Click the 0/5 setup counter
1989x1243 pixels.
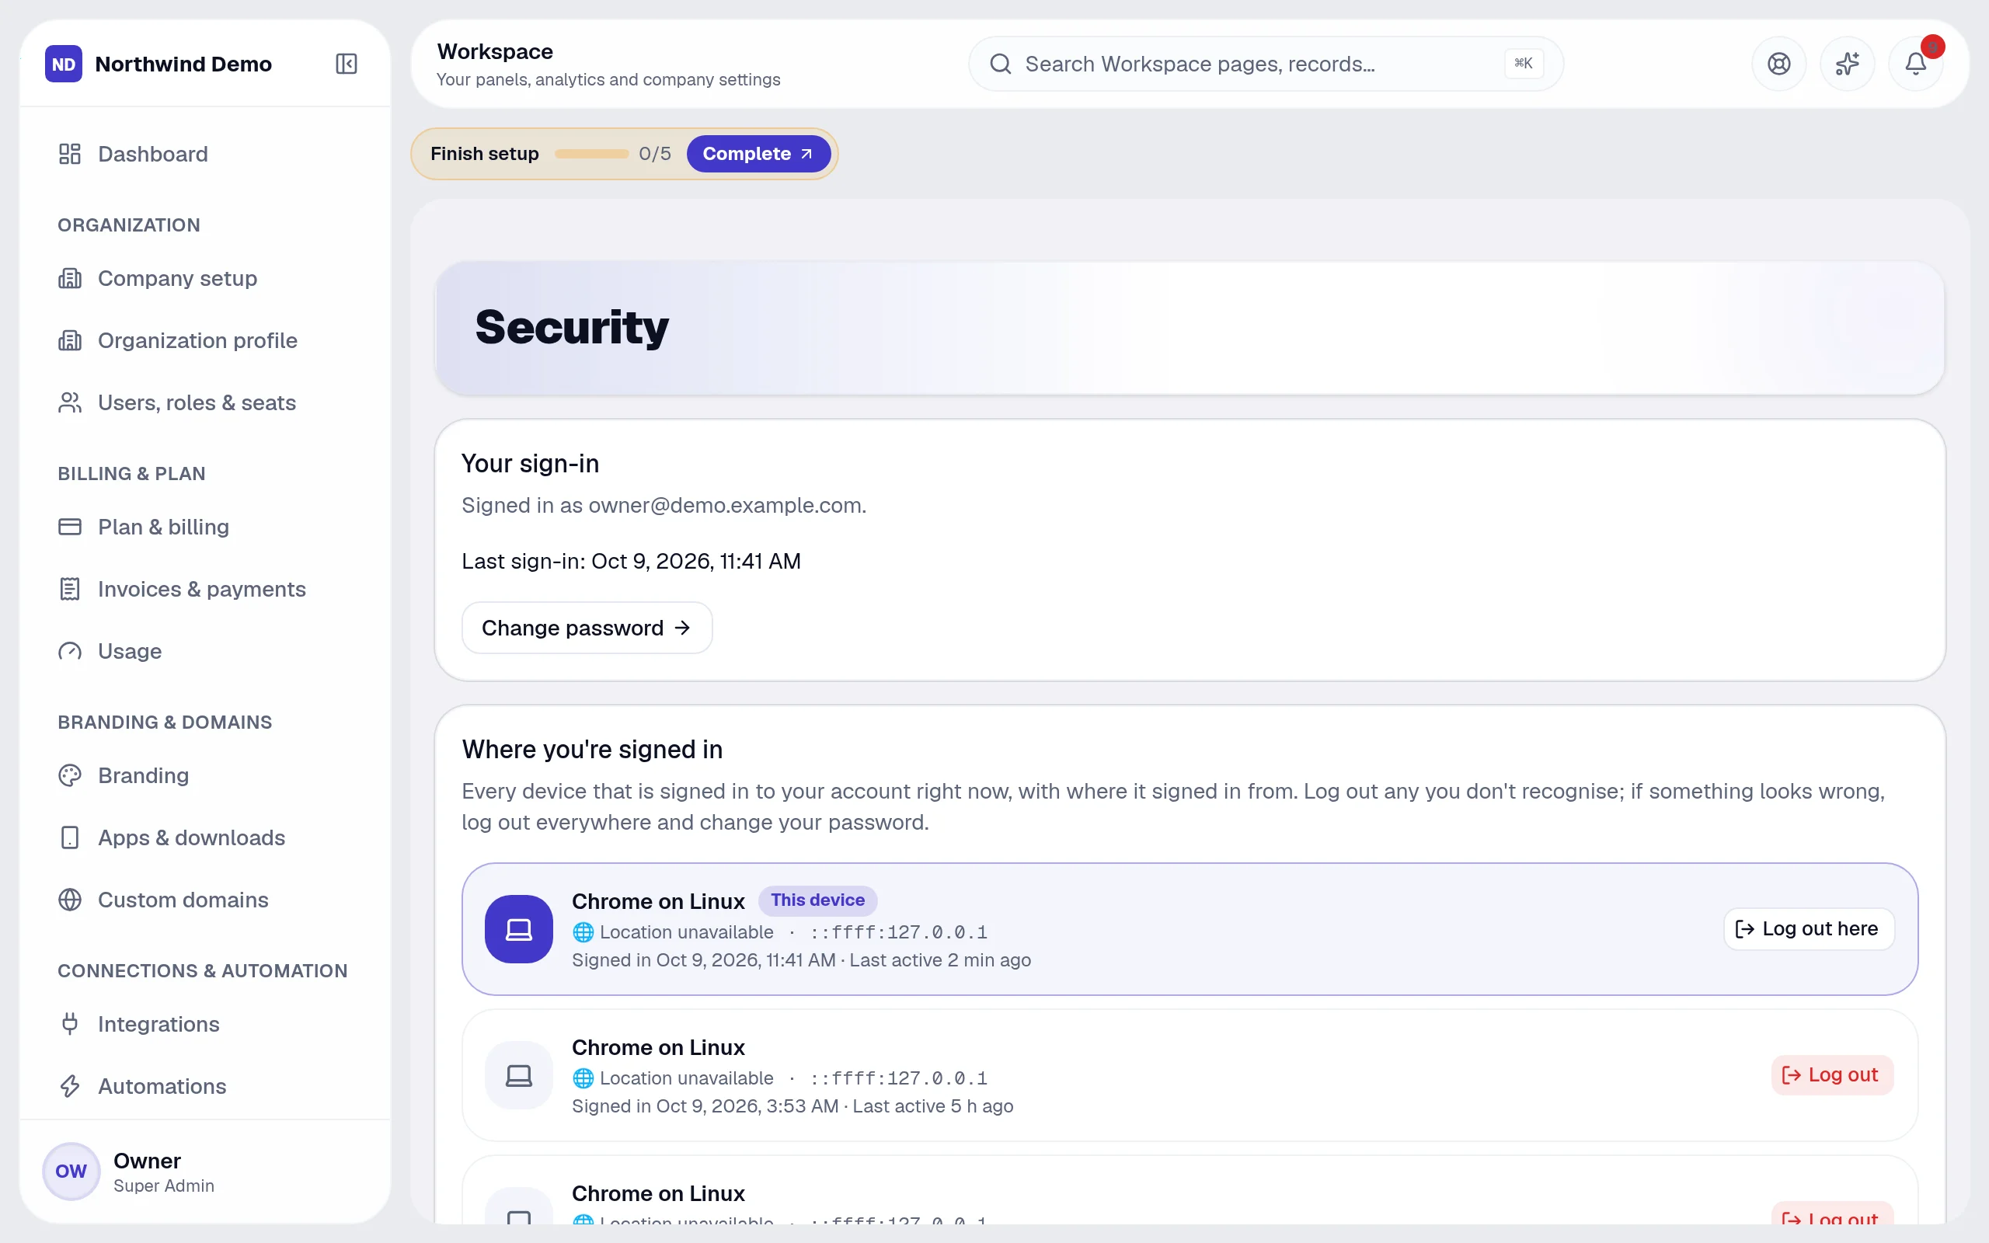[x=655, y=154]
